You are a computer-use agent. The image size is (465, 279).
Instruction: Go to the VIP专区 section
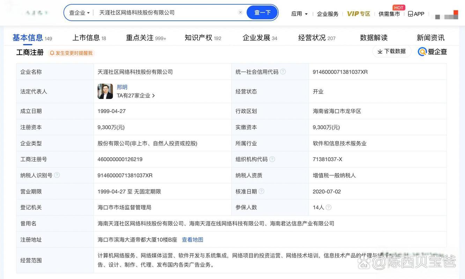point(359,14)
